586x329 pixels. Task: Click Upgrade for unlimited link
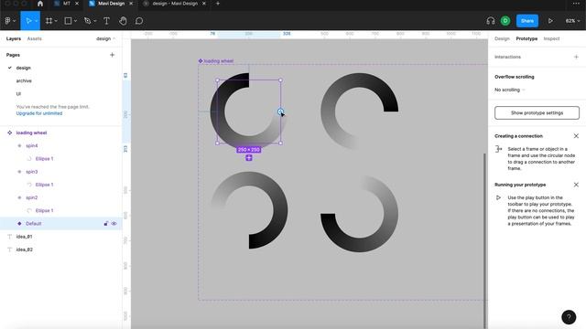coord(39,113)
